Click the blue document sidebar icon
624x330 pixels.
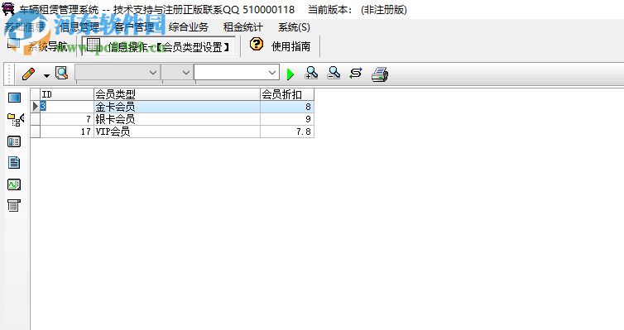[x=14, y=162]
